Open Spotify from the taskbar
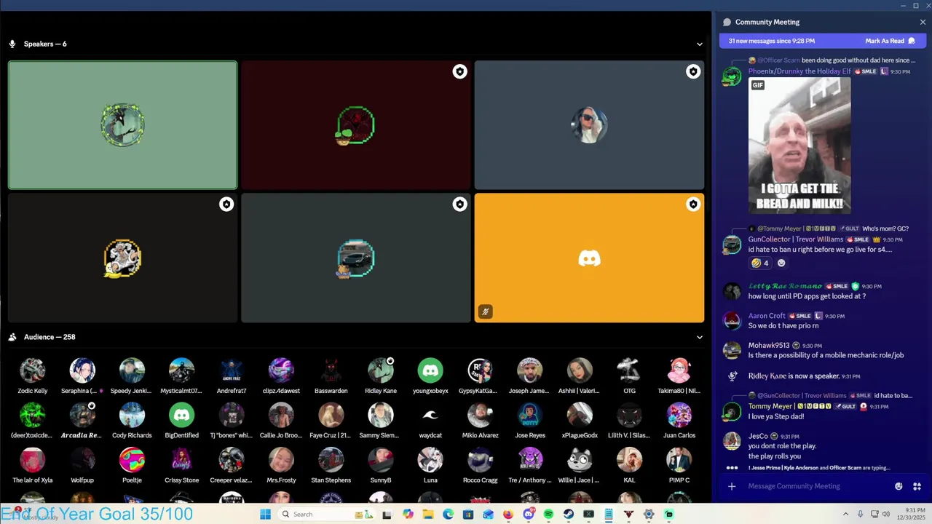932x524 pixels. (x=548, y=514)
